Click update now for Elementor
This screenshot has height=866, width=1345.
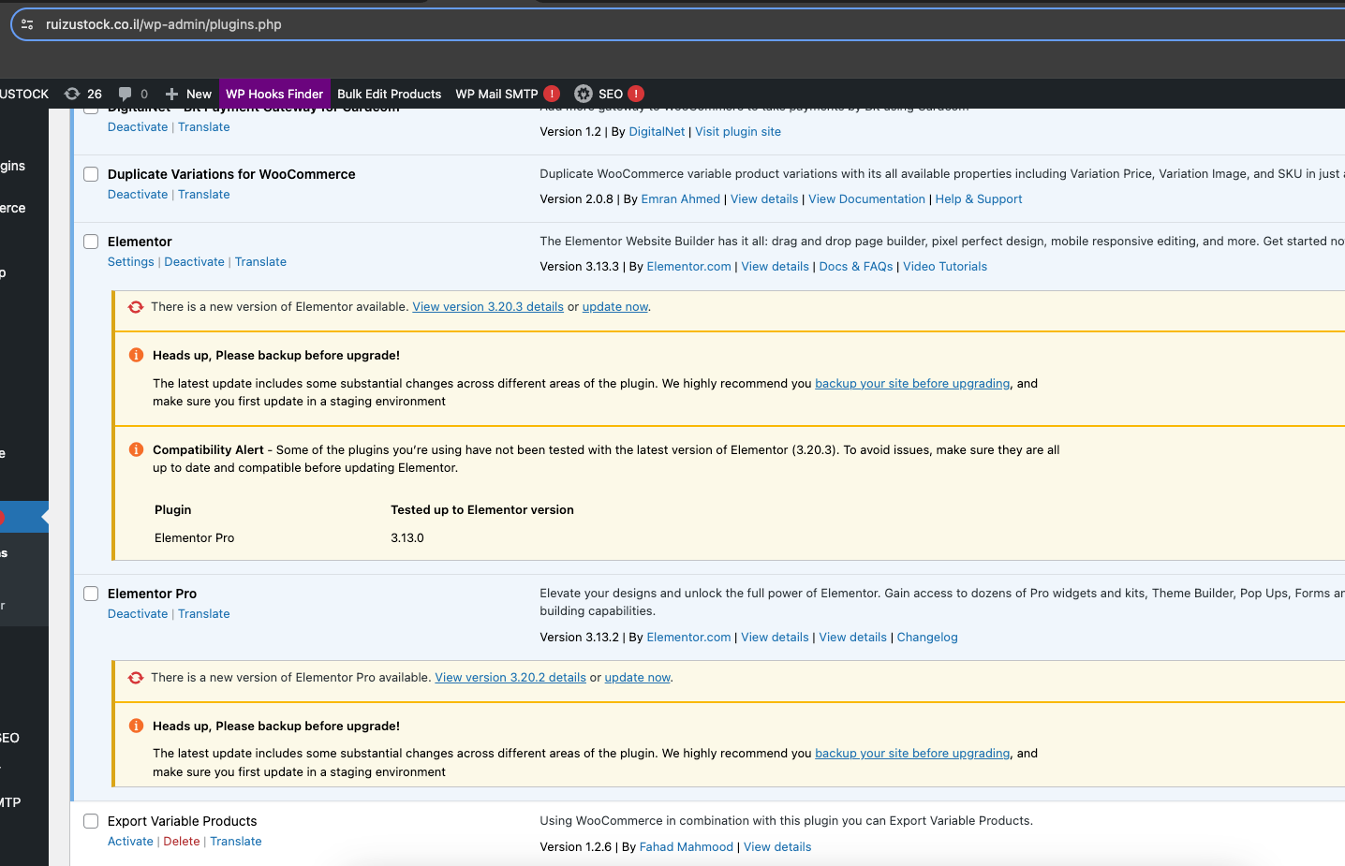click(615, 307)
